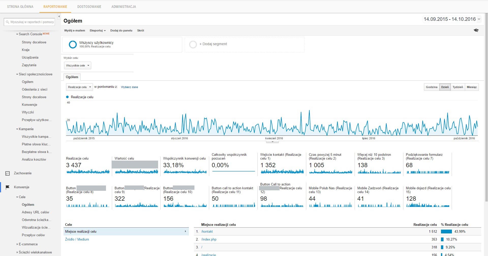488x256 pixels.
Task: Open Eksportuj dropdown menu
Action: coord(98,30)
